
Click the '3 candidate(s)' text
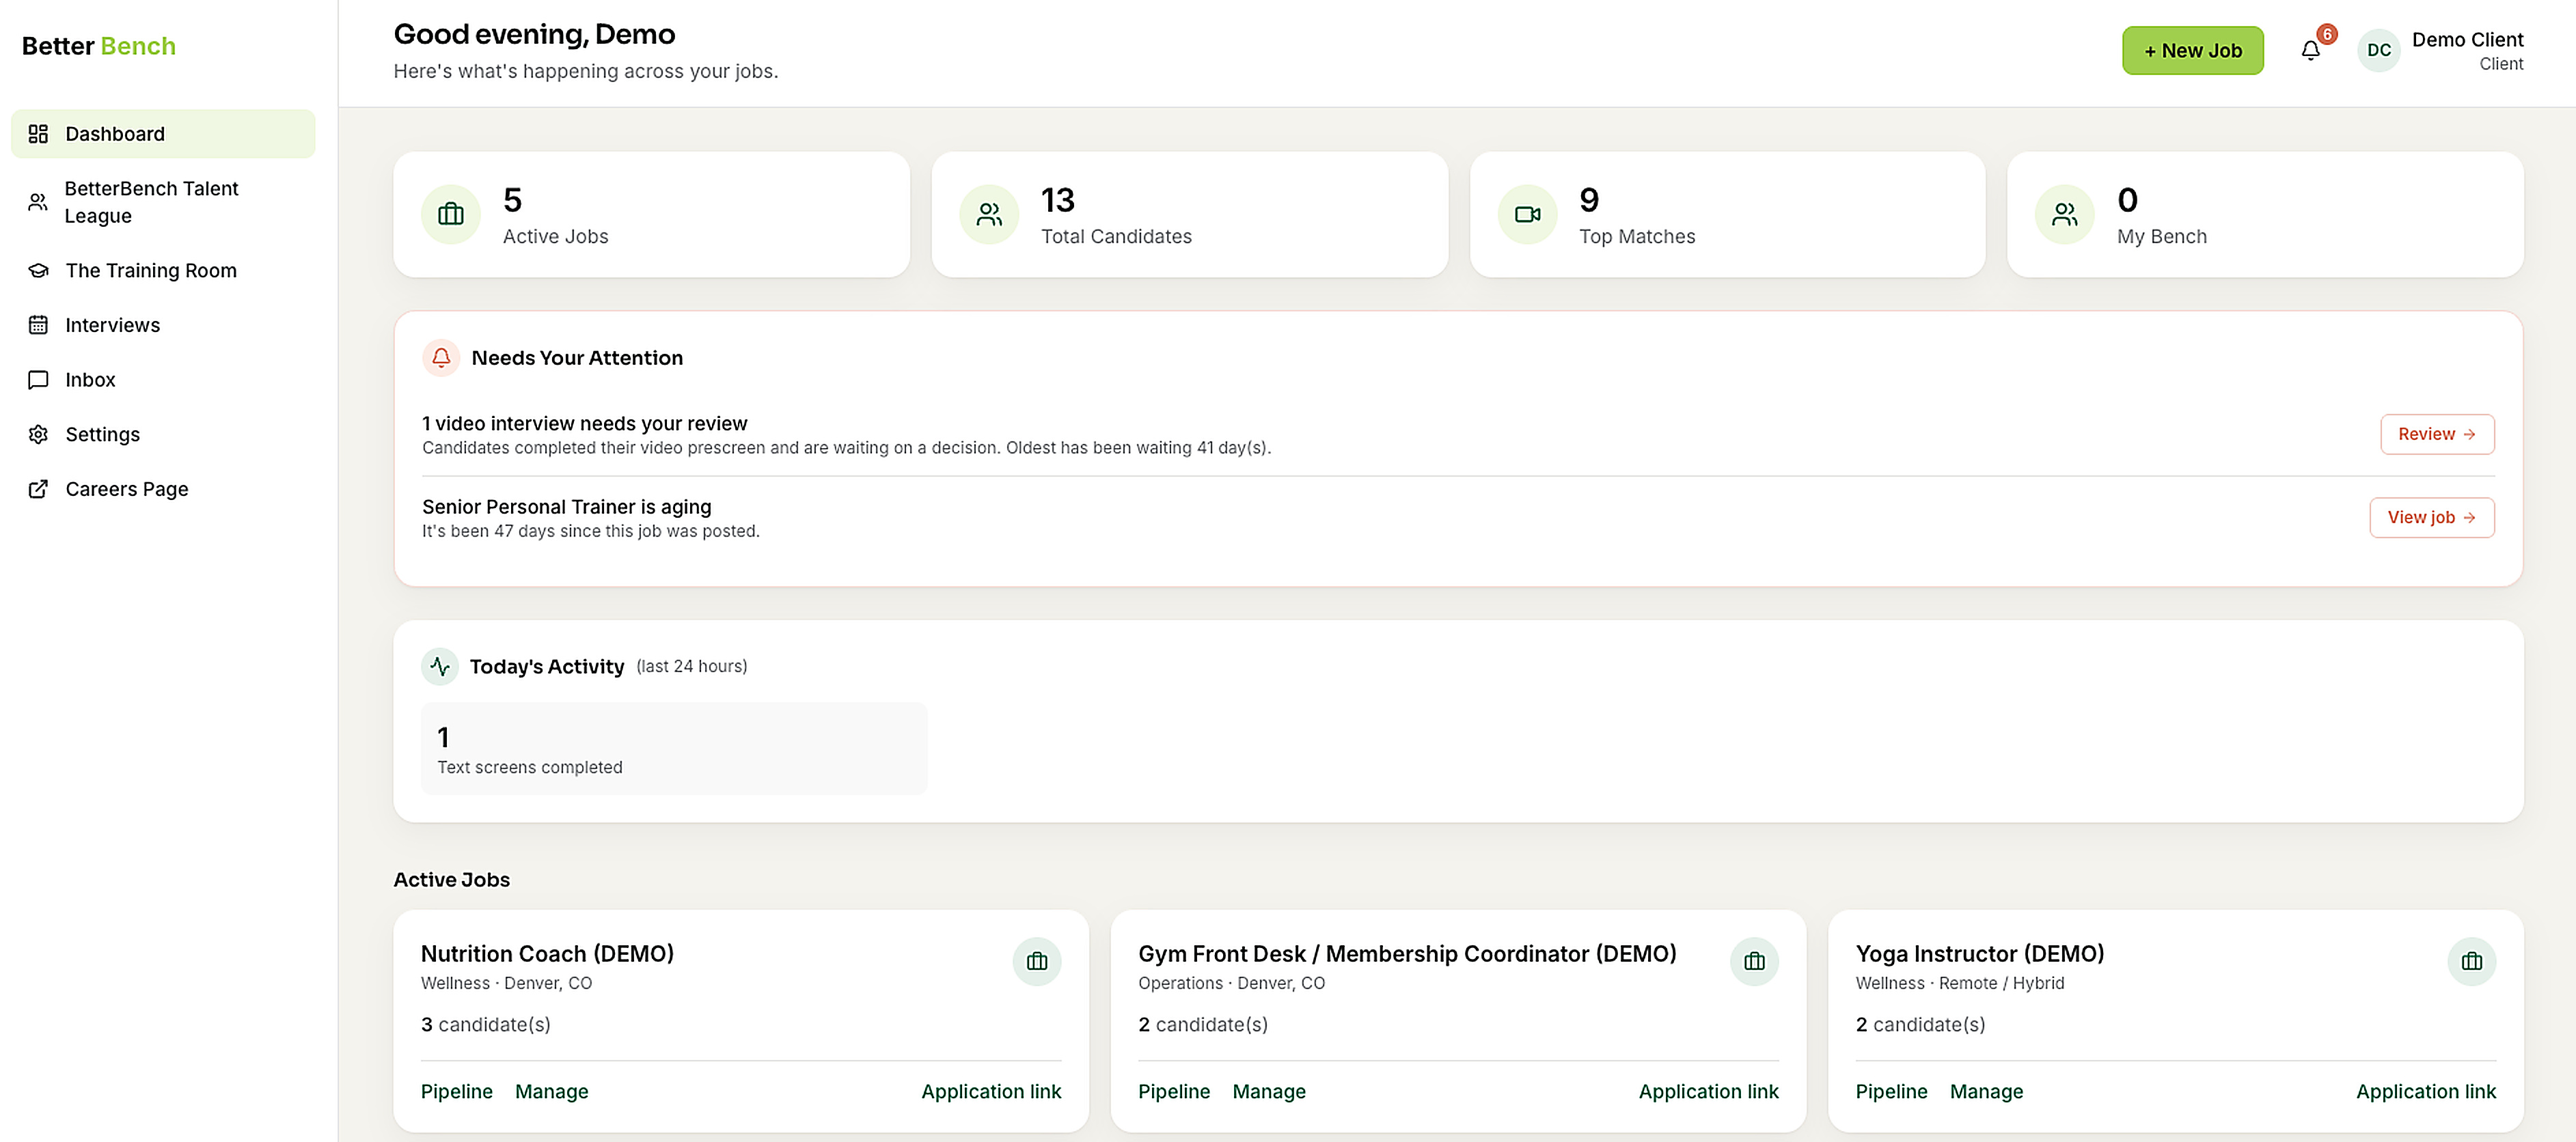[x=485, y=1025]
